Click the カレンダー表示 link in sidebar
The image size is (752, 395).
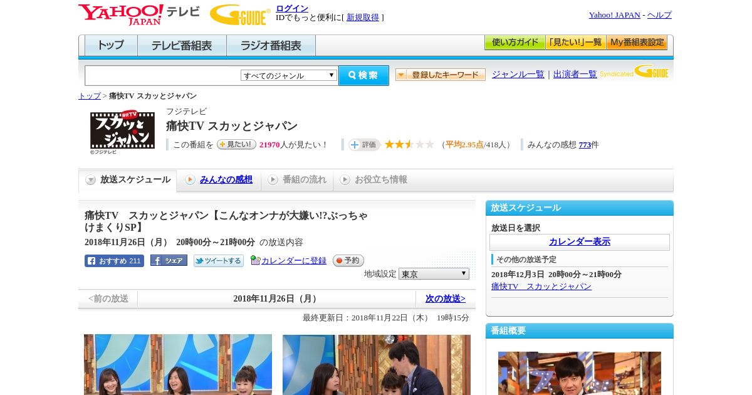[x=580, y=242]
